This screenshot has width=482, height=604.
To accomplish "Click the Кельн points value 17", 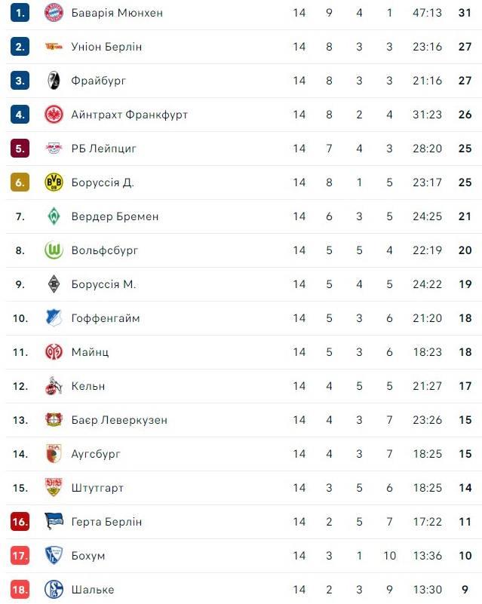I will click(465, 386).
